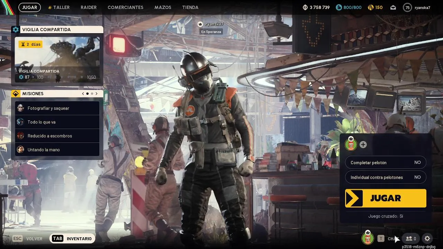The width and height of the screenshot is (443, 249).
Task: Go to previous missions page arrow
Action: point(83,93)
